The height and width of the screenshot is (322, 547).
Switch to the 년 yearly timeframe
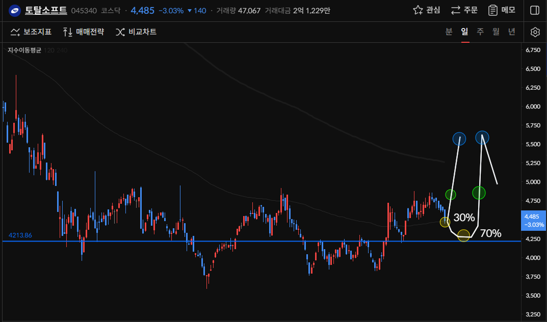coord(512,32)
